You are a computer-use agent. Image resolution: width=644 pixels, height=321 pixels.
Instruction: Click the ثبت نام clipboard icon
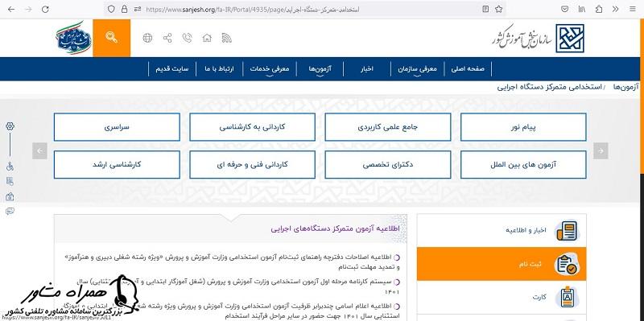pos(568,264)
